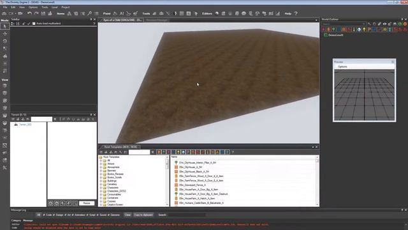The image size is (408, 230).
Task: Select DemoLevel3 in World Outliner
Action: (336, 35)
